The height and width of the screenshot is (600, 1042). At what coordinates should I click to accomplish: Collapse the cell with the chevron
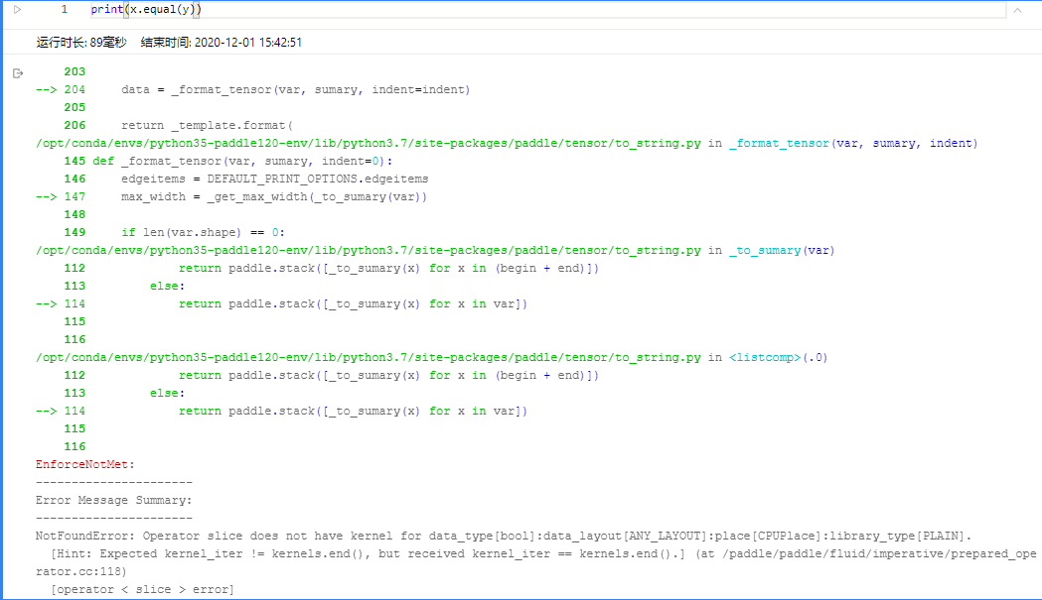click(1017, 10)
